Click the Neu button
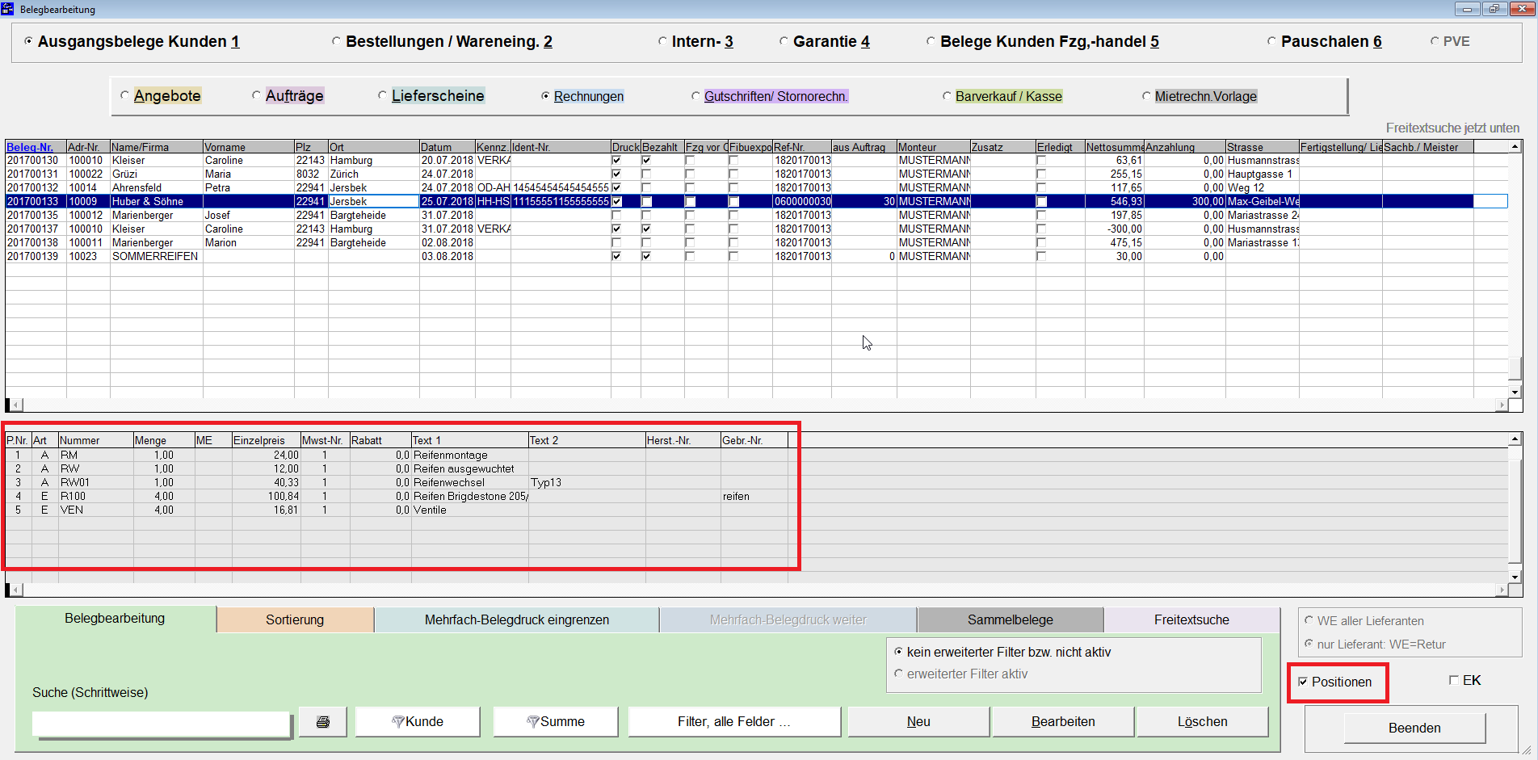The width and height of the screenshot is (1538, 760). click(x=918, y=721)
